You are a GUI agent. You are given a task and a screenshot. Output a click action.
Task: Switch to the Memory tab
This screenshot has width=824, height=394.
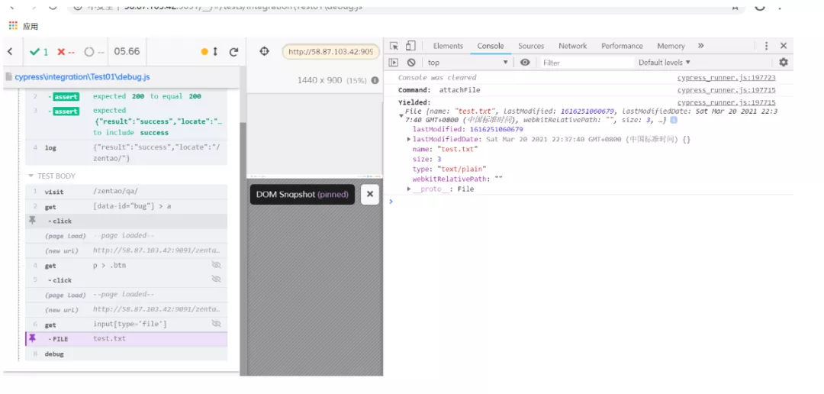(671, 46)
